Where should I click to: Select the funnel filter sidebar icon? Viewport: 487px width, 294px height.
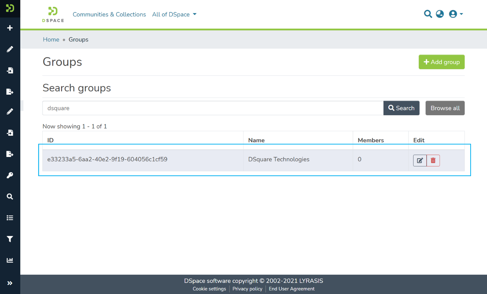coord(10,239)
